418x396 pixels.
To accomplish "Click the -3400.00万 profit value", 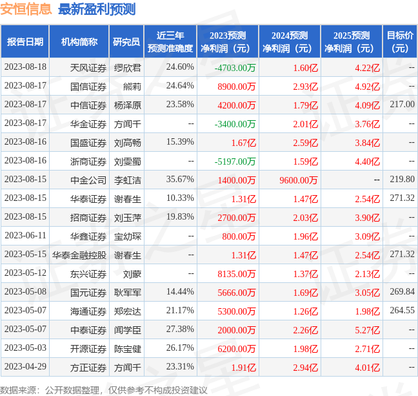I will 235,124.
